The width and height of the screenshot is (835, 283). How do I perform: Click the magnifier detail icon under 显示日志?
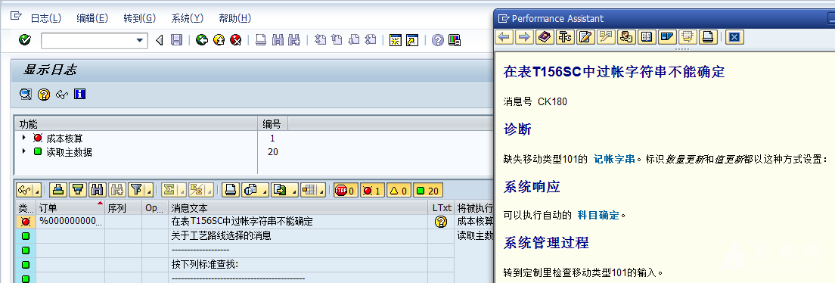pos(26,95)
